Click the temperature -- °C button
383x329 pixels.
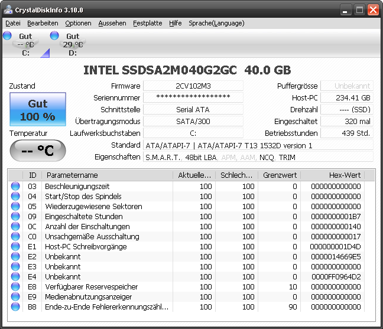click(x=38, y=151)
